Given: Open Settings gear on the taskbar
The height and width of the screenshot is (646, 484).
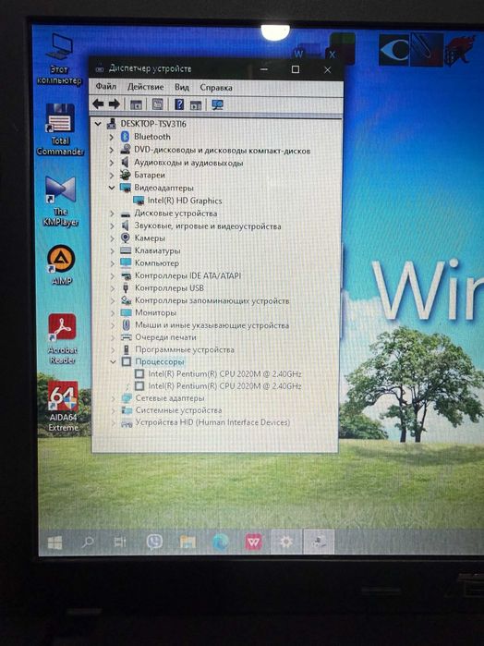Looking at the screenshot, I should pyautogui.click(x=285, y=542).
